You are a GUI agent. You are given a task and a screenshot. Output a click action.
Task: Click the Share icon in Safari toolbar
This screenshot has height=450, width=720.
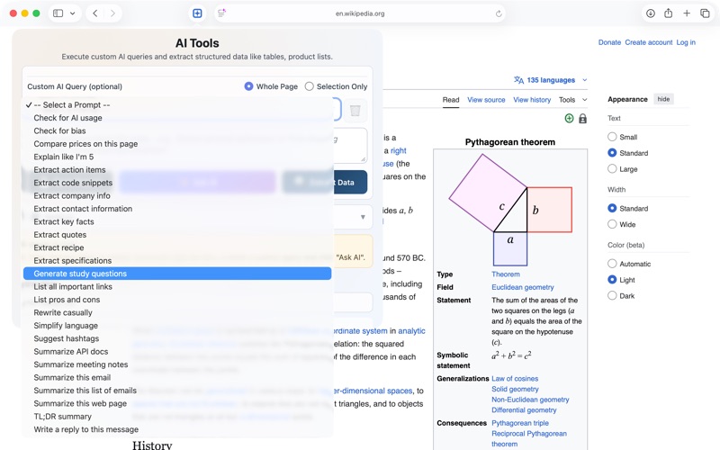(x=669, y=13)
